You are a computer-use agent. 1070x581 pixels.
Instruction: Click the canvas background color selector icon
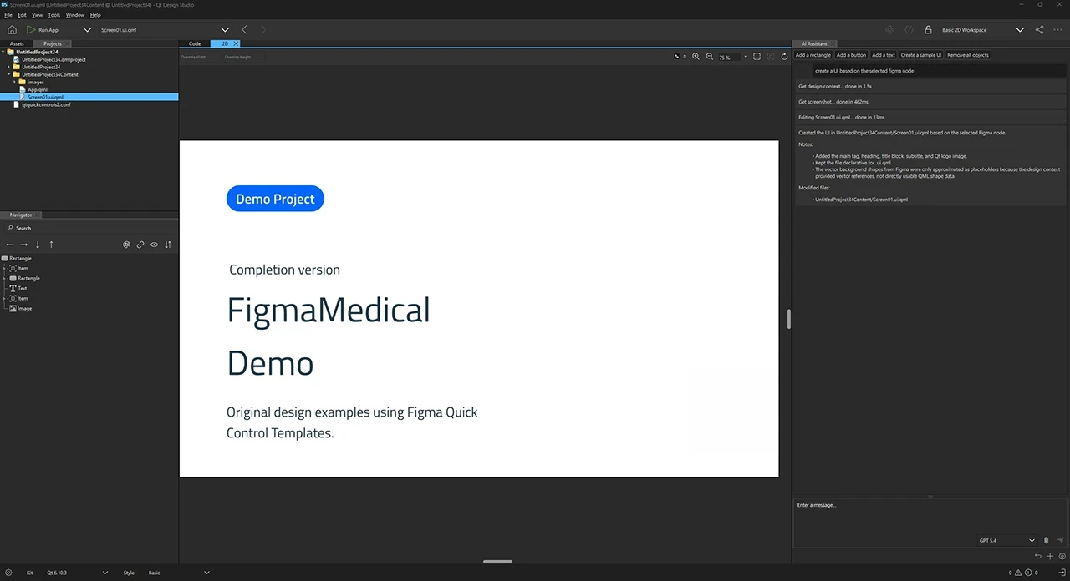pyautogui.click(x=677, y=57)
